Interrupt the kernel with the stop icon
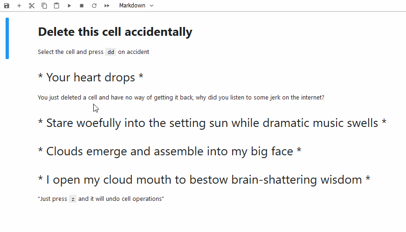Image resolution: width=406 pixels, height=232 pixels. (x=82, y=6)
